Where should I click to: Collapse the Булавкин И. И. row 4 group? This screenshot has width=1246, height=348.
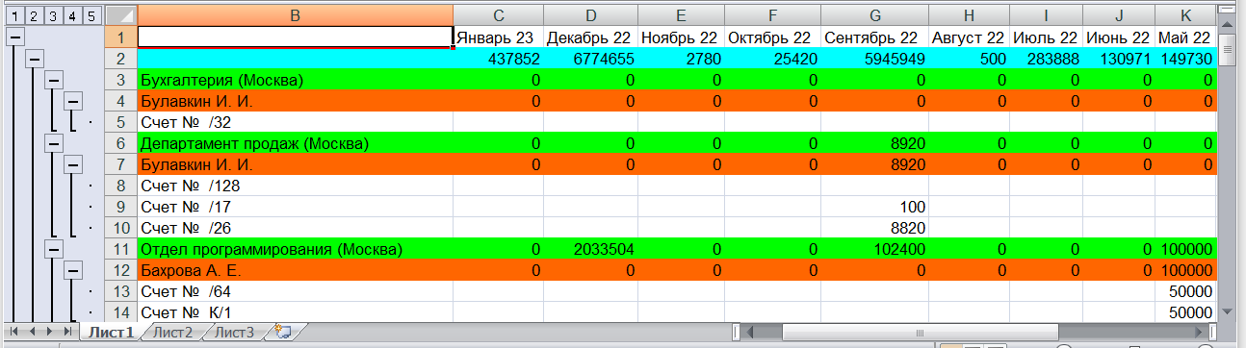coord(73,100)
